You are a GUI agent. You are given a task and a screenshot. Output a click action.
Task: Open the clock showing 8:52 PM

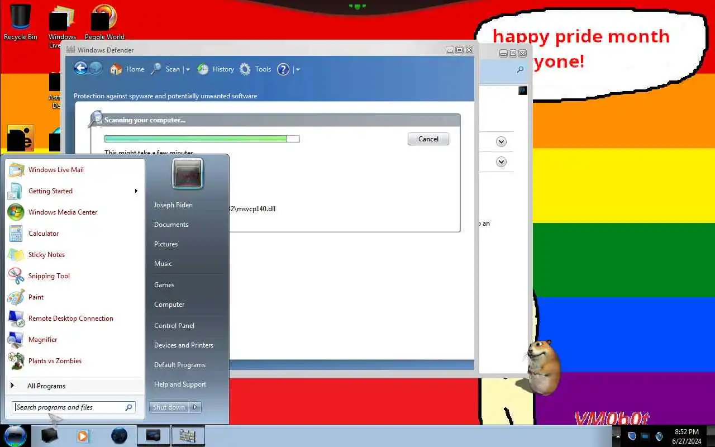point(687,436)
